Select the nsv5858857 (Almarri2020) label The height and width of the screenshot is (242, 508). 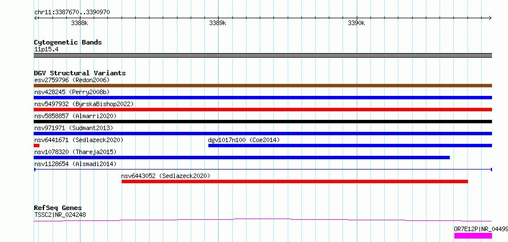pos(75,116)
